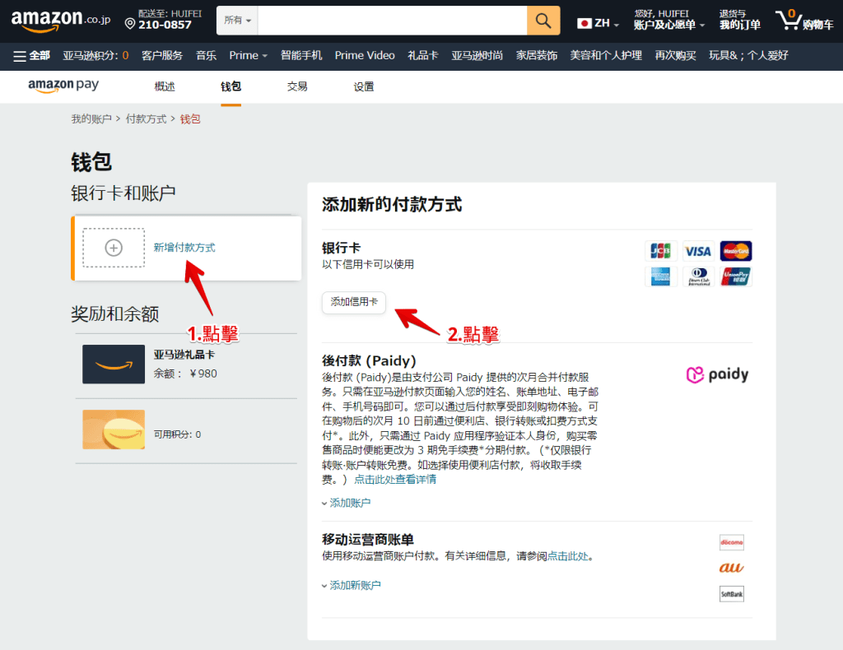Click 退货与我的订单 link
Image resolution: width=843 pixels, height=650 pixels.
(x=740, y=20)
